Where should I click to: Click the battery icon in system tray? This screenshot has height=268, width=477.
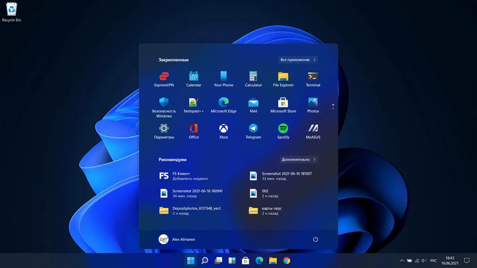click(409, 260)
